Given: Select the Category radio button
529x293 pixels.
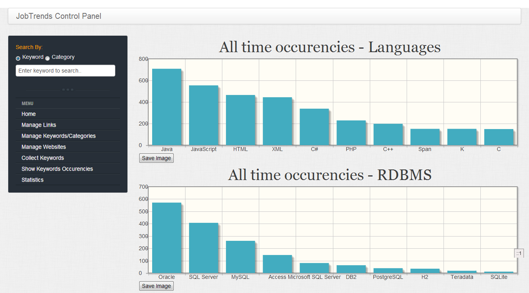Looking at the screenshot, I should 47,58.
